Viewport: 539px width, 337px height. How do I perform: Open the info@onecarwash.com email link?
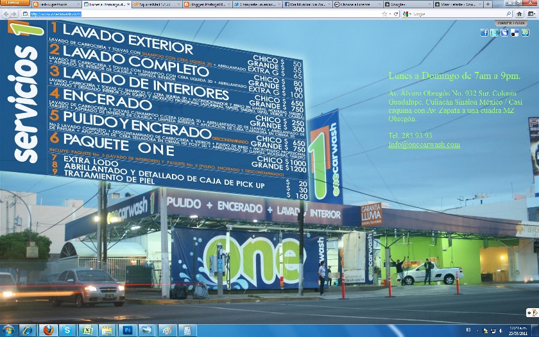click(424, 144)
